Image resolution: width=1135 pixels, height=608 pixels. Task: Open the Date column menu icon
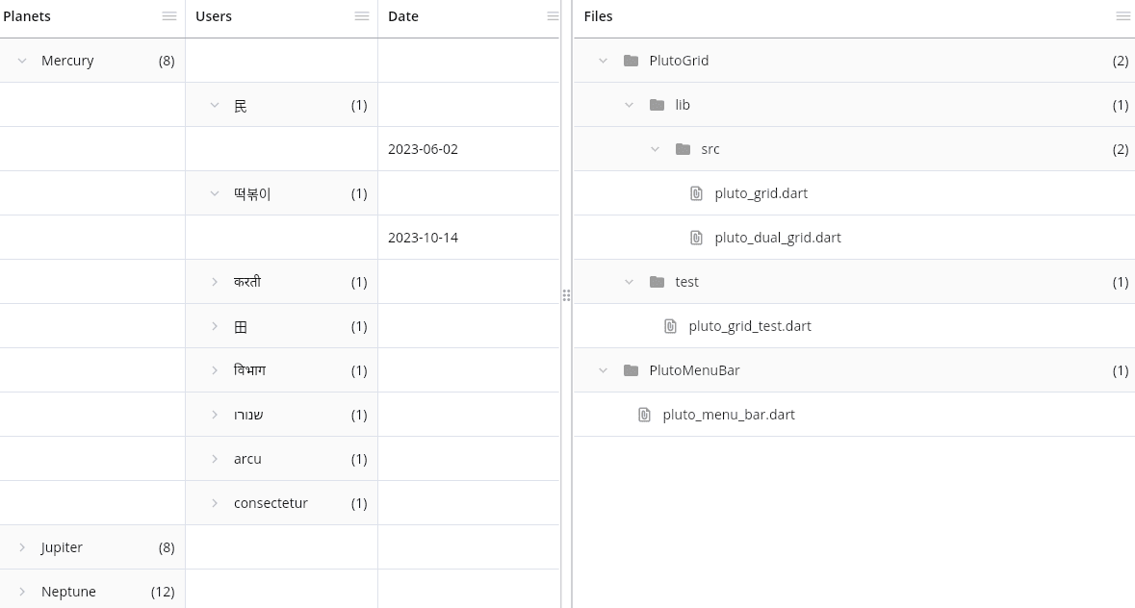(x=553, y=16)
